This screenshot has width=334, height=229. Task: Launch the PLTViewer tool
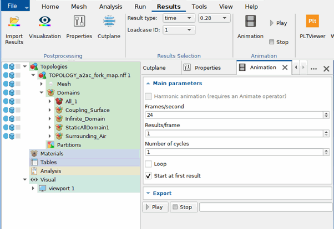(312, 27)
